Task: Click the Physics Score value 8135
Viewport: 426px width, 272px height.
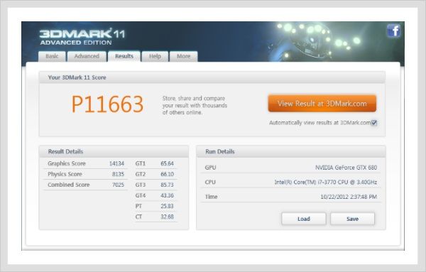Action: point(118,174)
